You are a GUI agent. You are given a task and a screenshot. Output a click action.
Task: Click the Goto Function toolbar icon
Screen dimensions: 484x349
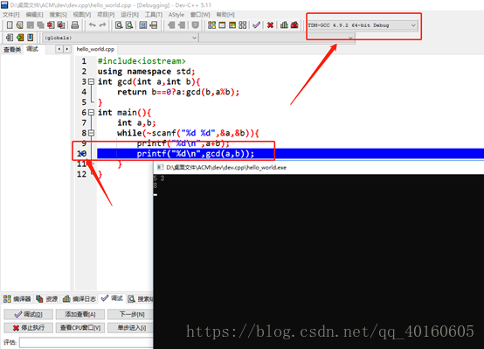pos(143,25)
